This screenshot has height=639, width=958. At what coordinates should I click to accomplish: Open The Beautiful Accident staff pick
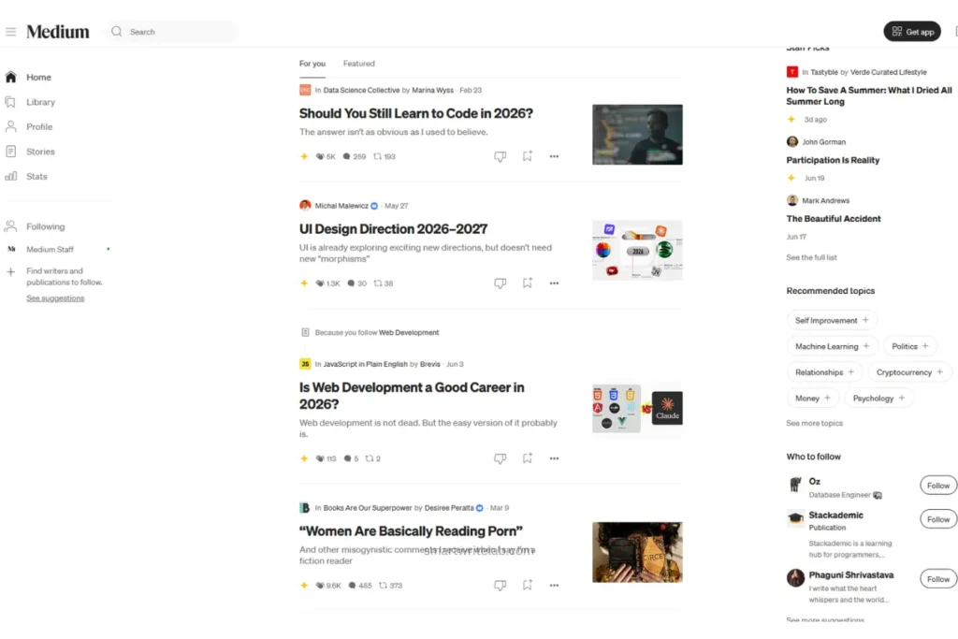[834, 219]
